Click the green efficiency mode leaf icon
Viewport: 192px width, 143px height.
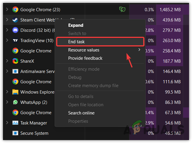click(x=122, y=10)
